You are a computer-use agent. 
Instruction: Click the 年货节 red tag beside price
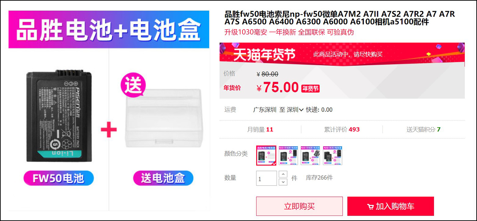click(310, 89)
